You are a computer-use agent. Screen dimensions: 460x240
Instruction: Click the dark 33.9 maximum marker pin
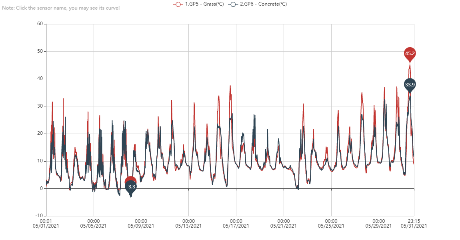pos(410,84)
